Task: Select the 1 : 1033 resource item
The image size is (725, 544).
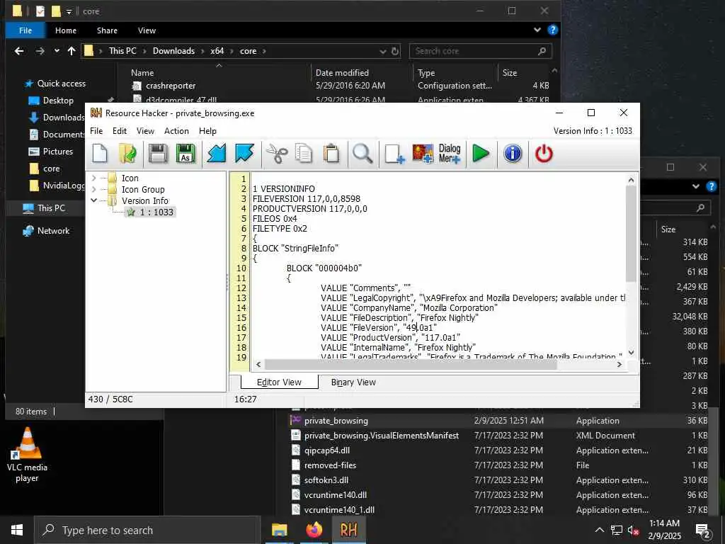Action: [150, 212]
